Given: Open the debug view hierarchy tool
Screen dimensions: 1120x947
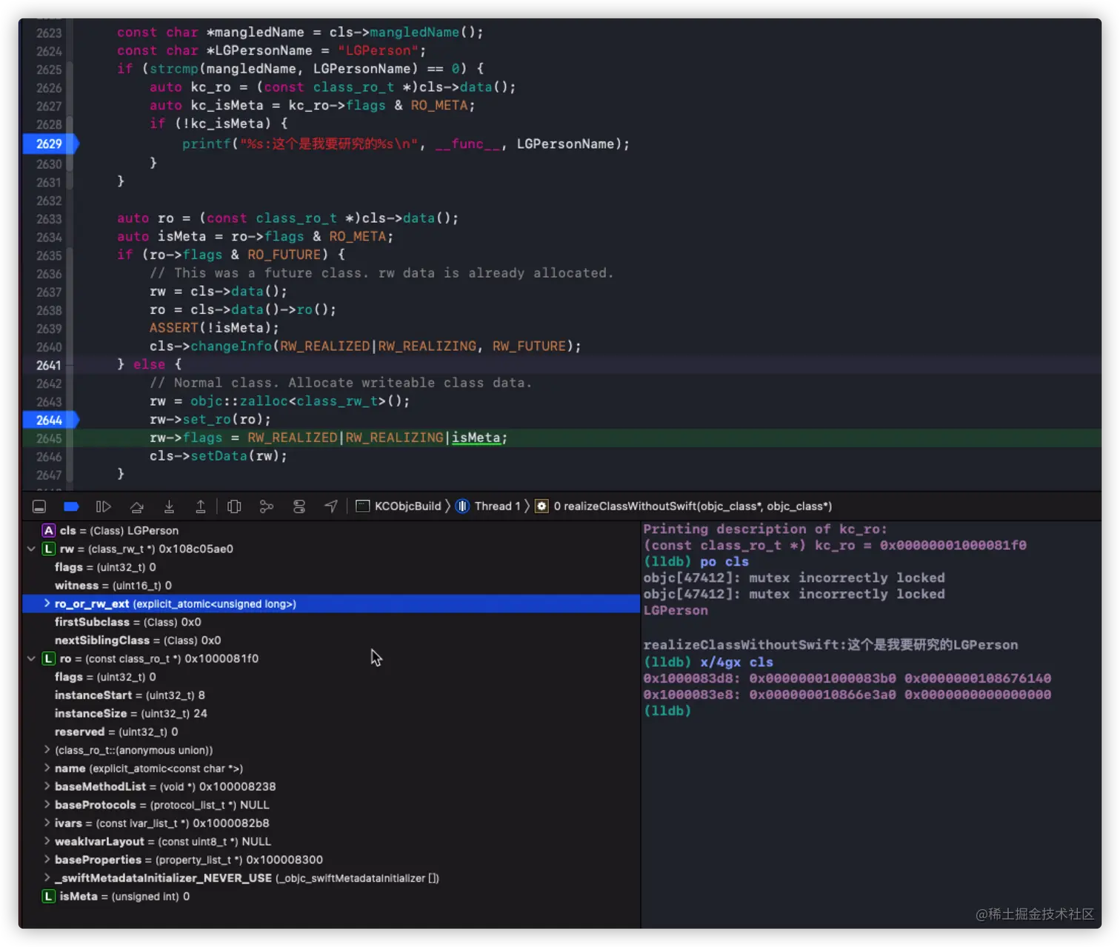Looking at the screenshot, I should (x=234, y=506).
